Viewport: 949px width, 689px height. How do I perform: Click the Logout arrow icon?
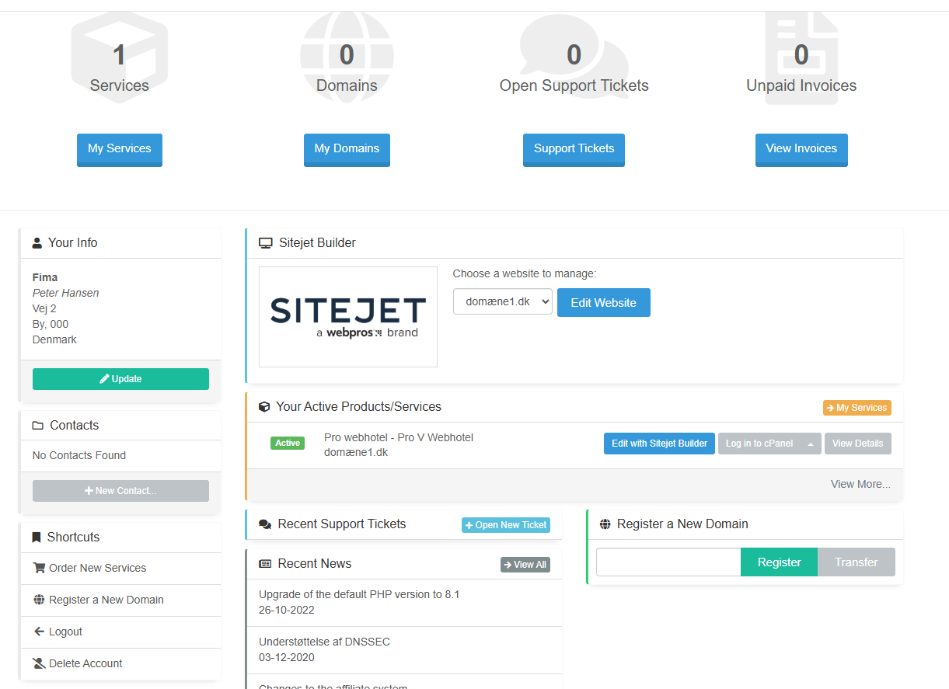coord(39,632)
